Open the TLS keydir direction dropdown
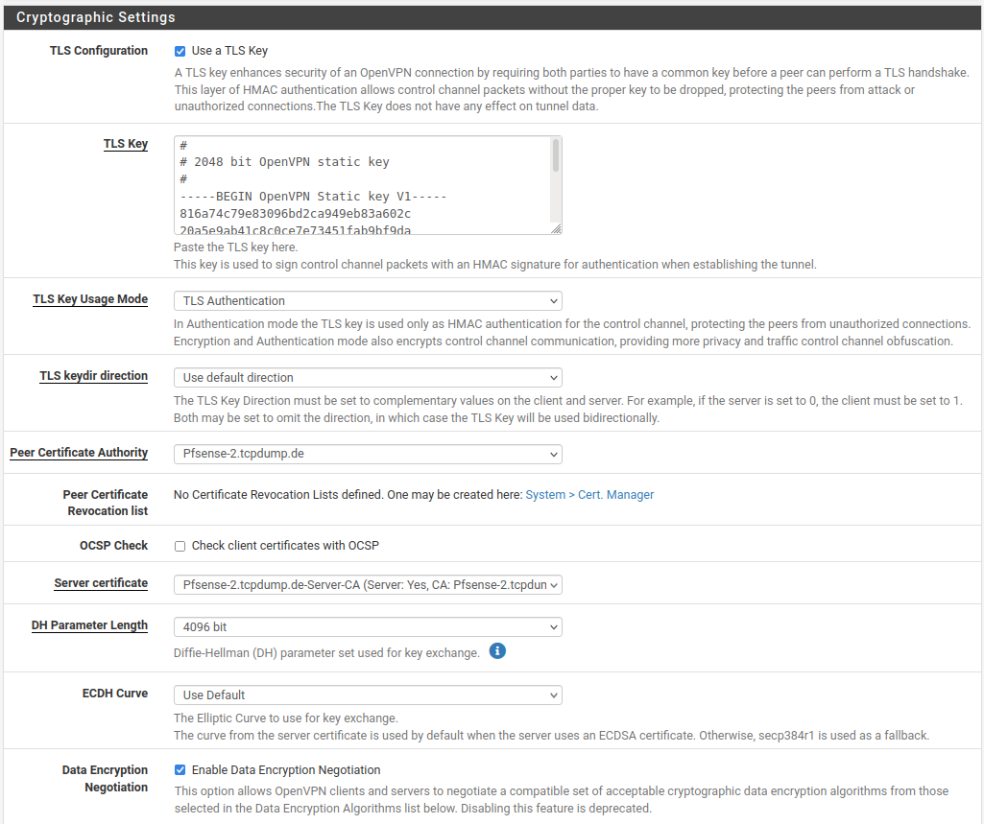This screenshot has width=984, height=824. pos(368,377)
